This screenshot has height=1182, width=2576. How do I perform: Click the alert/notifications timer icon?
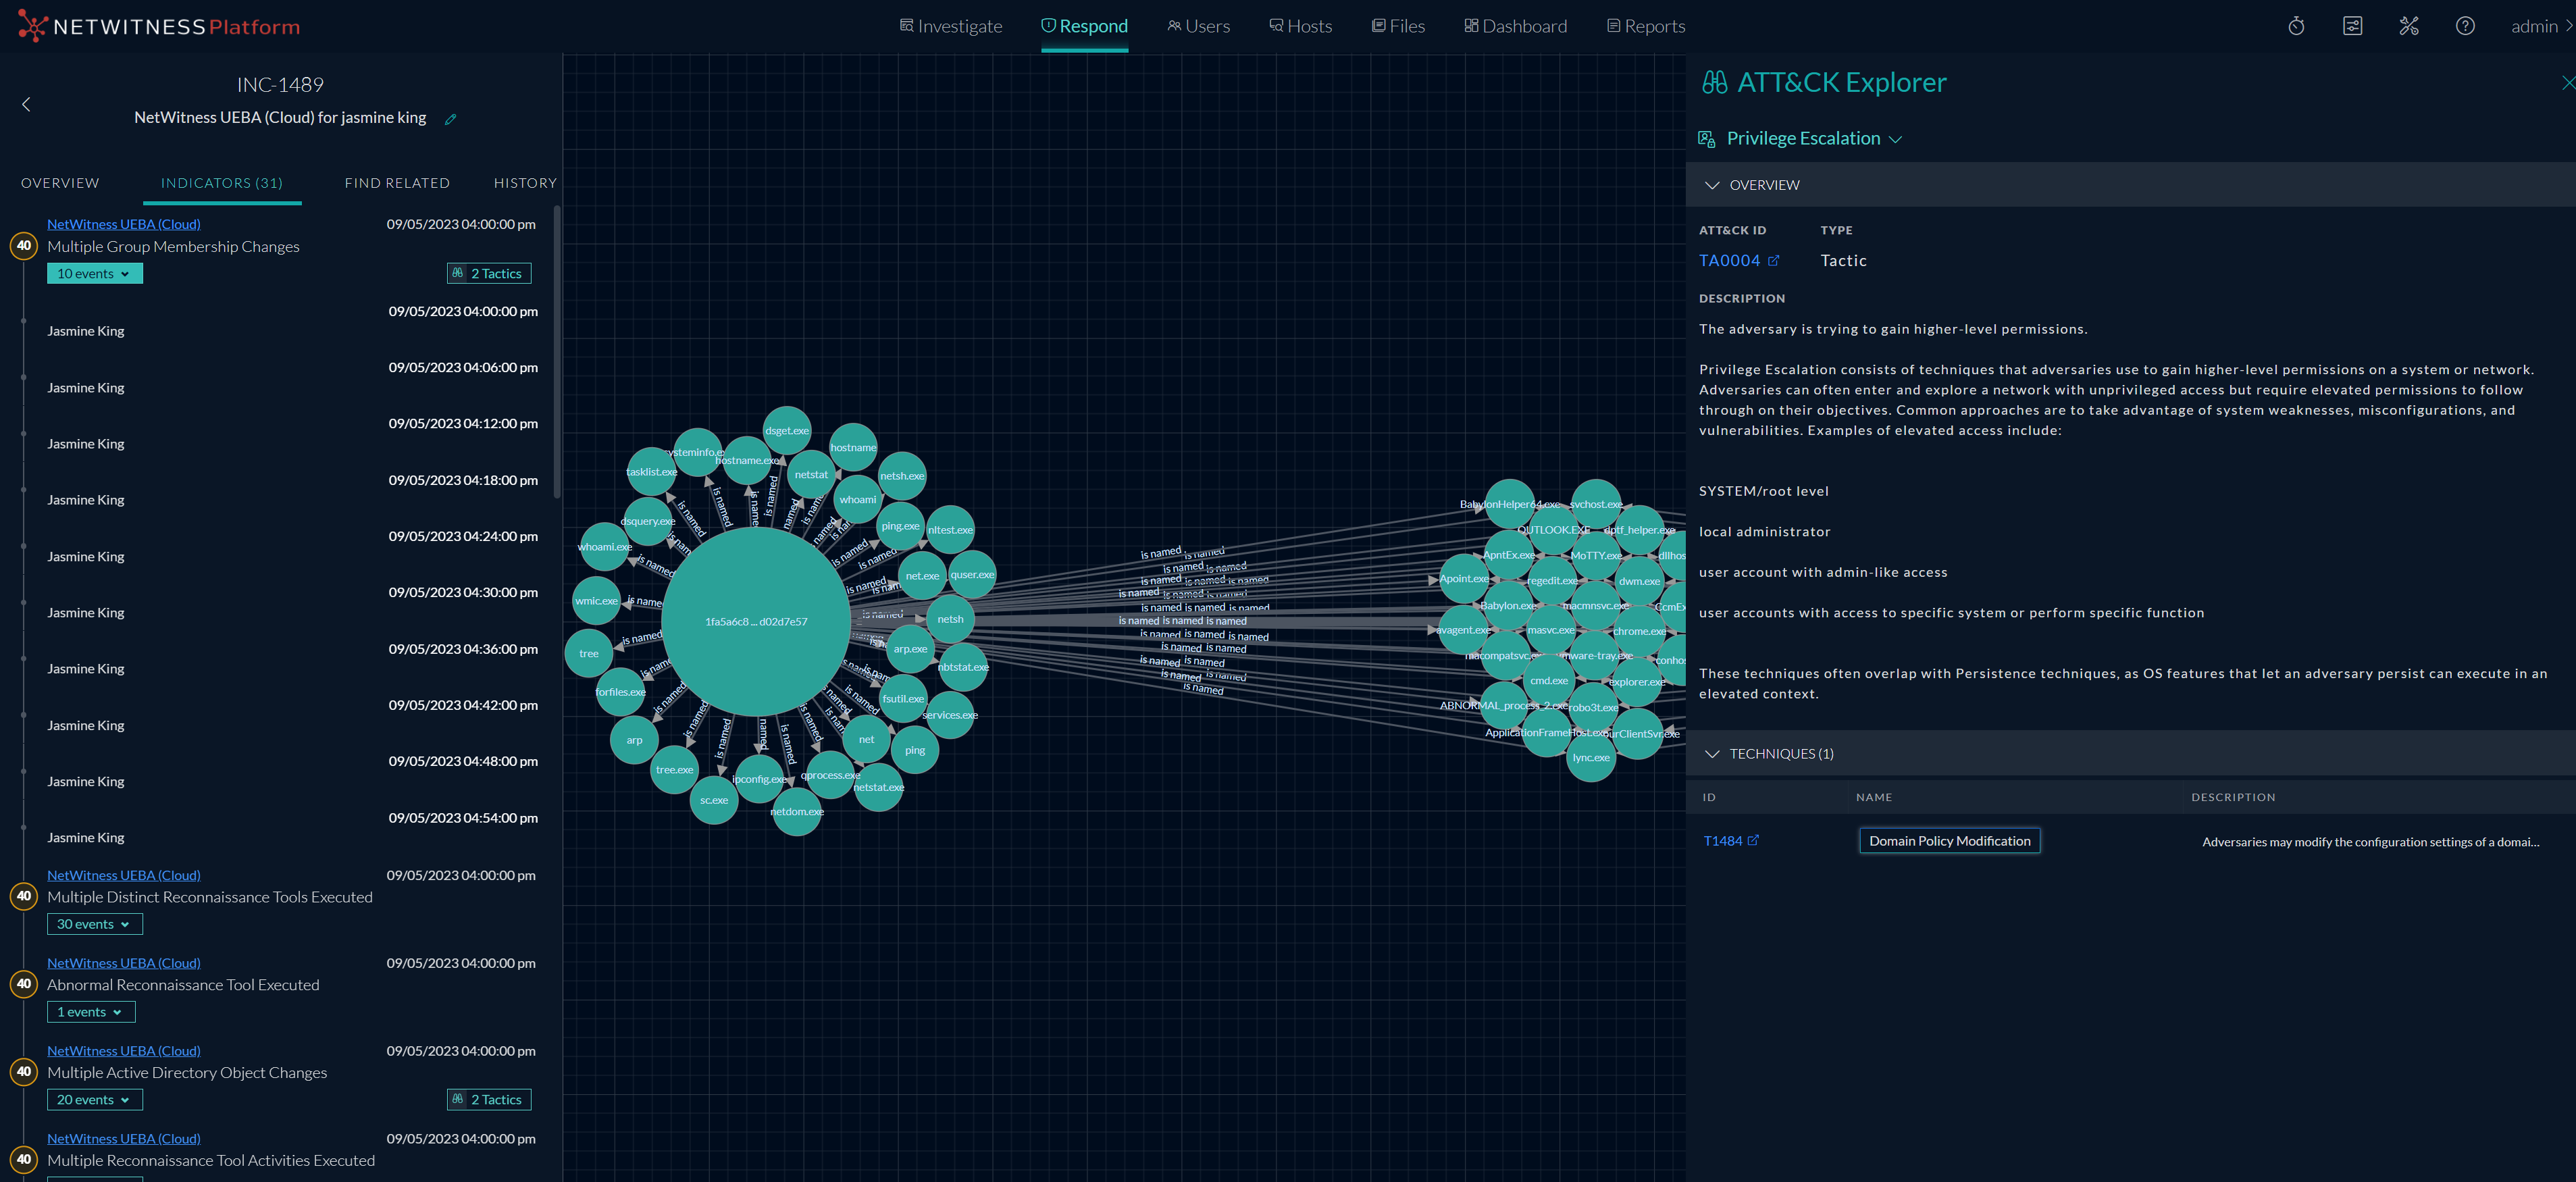2295,25
